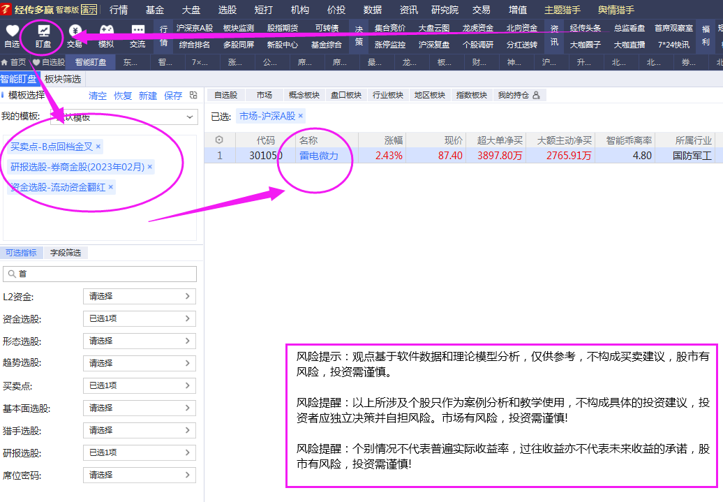Open stock 雷电微力 by name
Image resolution: width=723 pixels, height=502 pixels.
(x=319, y=156)
